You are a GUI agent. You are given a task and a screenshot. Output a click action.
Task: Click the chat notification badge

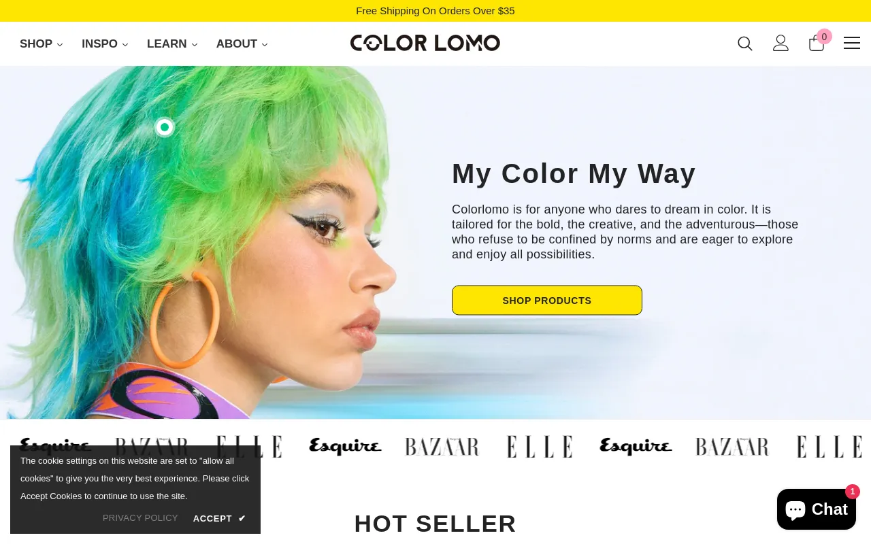click(x=853, y=492)
